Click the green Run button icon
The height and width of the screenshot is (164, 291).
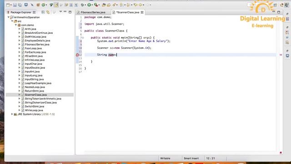tap(89, 5)
